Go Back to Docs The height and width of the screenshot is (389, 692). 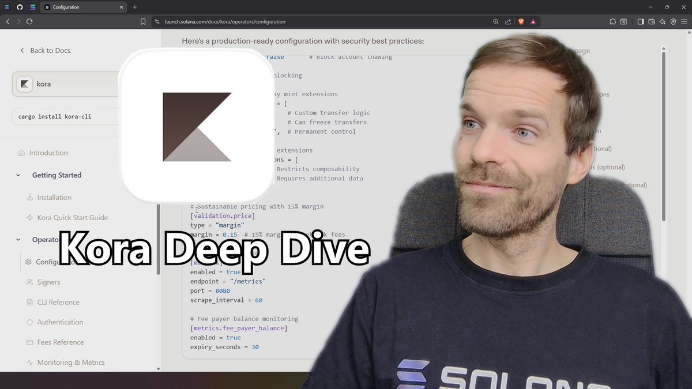click(45, 51)
